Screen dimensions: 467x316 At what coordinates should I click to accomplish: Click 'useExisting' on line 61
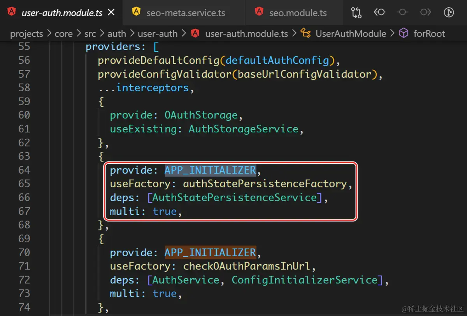(x=143, y=129)
